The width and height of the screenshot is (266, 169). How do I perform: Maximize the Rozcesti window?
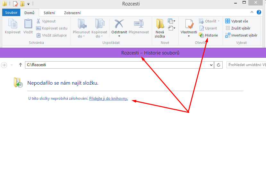tap(244, 3)
